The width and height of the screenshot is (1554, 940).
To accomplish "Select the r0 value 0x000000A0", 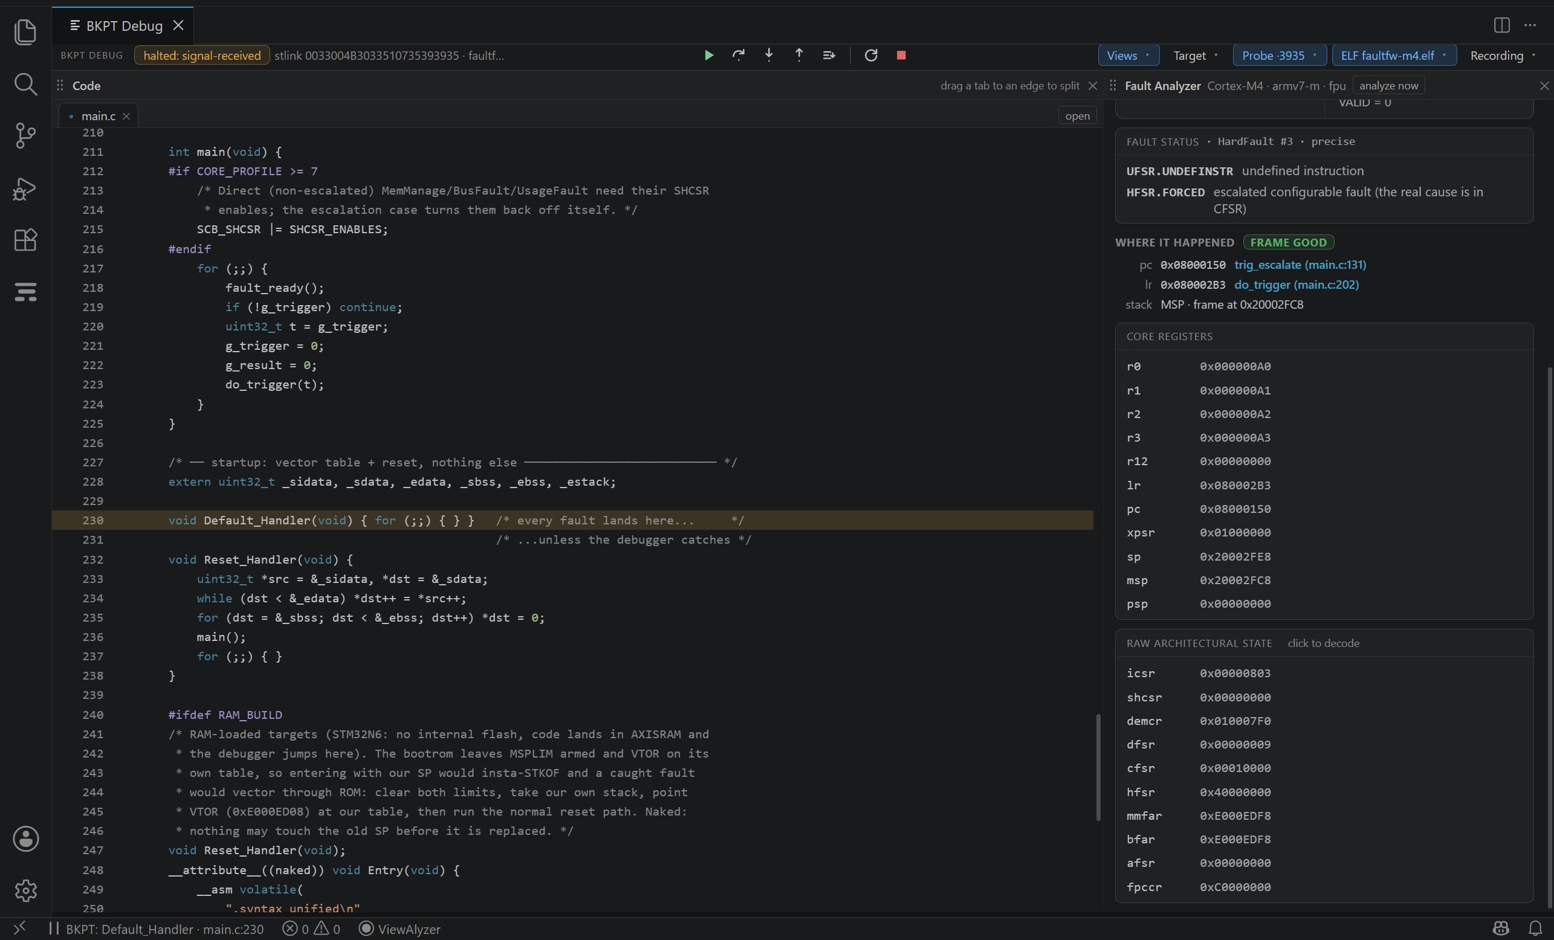I will coord(1235,366).
